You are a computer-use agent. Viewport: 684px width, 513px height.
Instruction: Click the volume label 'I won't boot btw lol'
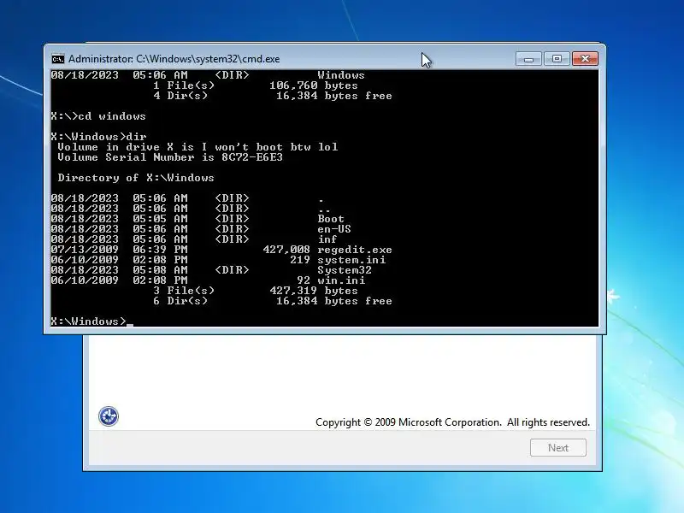[x=269, y=147]
